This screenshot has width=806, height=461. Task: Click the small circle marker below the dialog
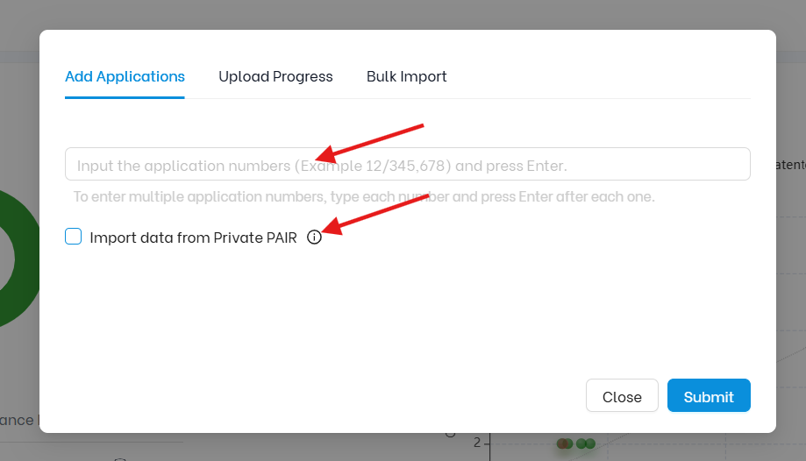450,435
